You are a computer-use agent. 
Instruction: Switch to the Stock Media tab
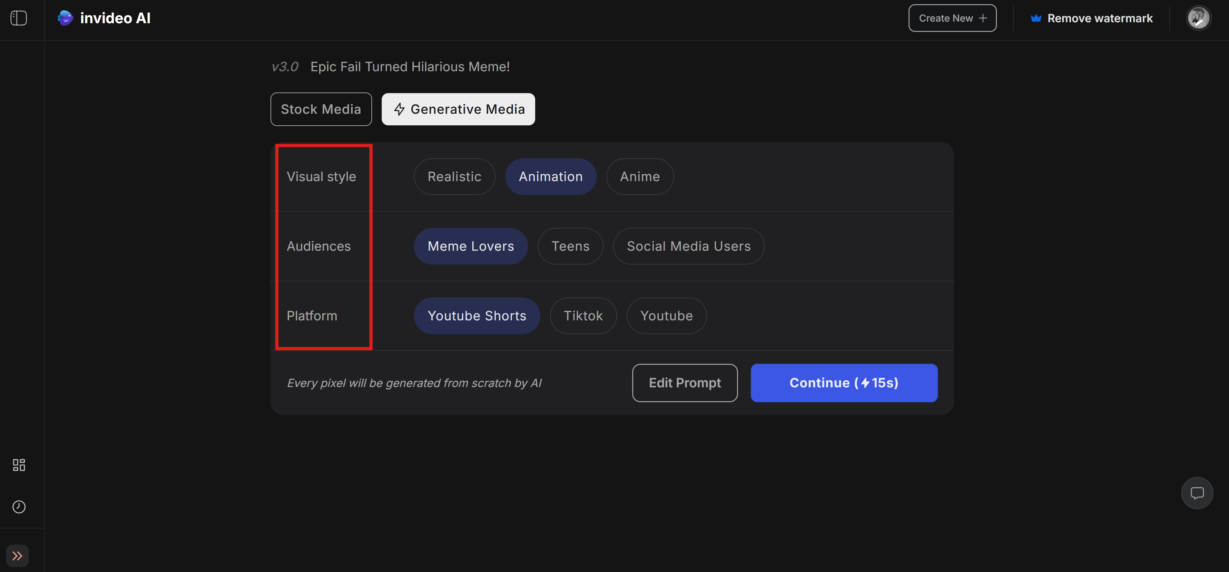(320, 109)
